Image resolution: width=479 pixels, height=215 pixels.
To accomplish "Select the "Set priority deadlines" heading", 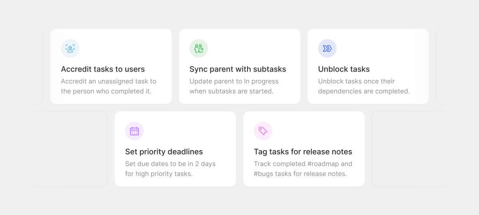I will (x=164, y=152).
